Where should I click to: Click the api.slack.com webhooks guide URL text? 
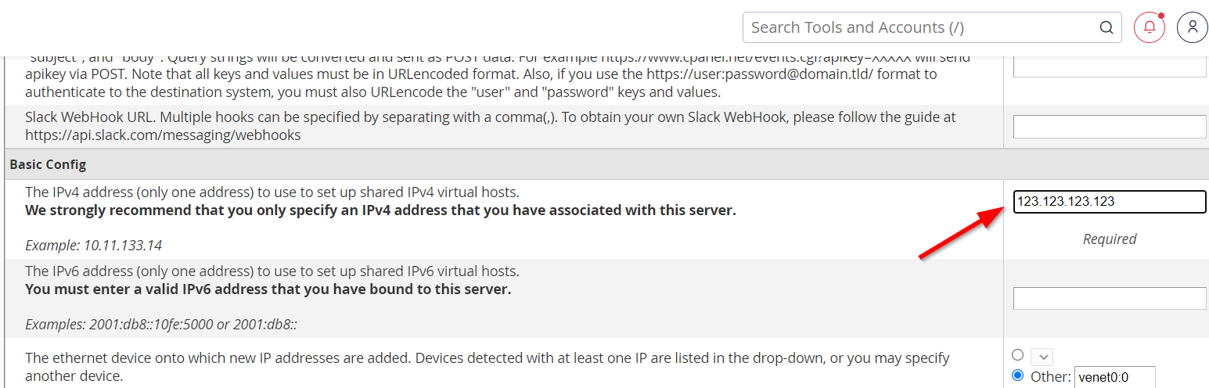[163, 135]
